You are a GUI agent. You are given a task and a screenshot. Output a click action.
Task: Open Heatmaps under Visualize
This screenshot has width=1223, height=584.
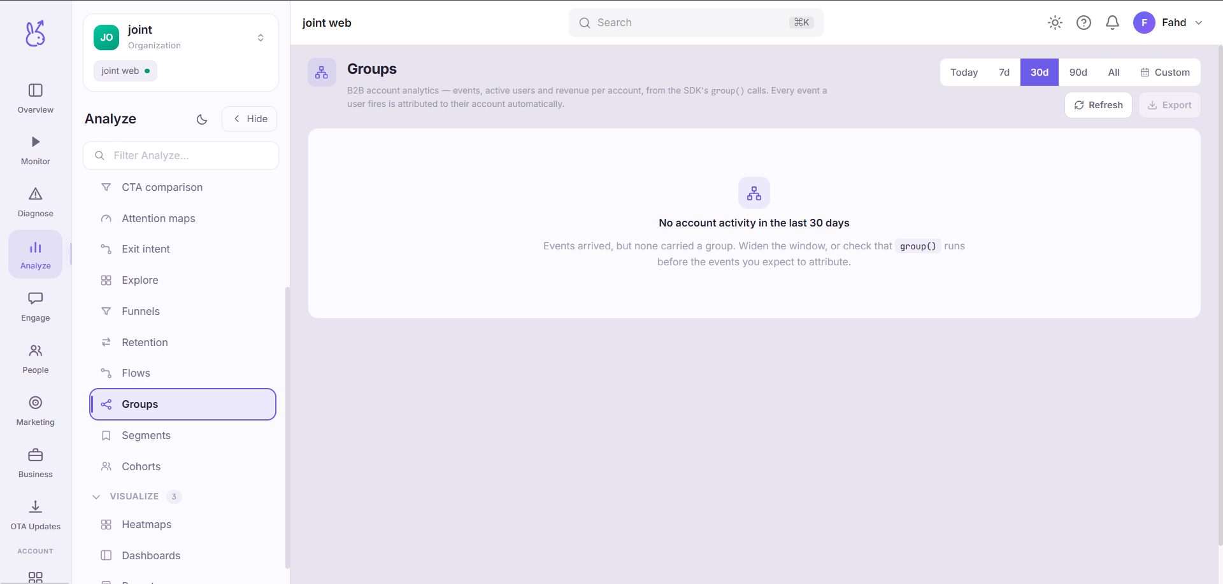coord(183,524)
